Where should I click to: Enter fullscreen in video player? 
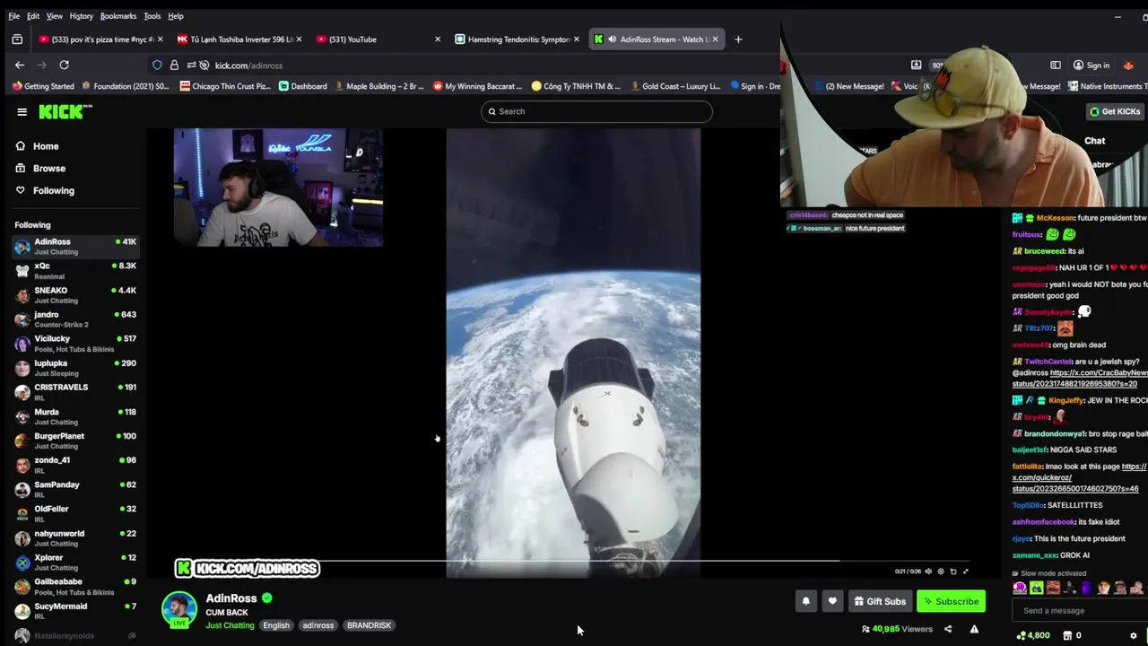[966, 572]
